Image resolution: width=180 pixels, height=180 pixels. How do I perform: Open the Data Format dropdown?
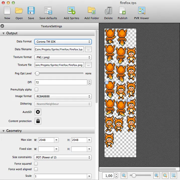(63, 42)
